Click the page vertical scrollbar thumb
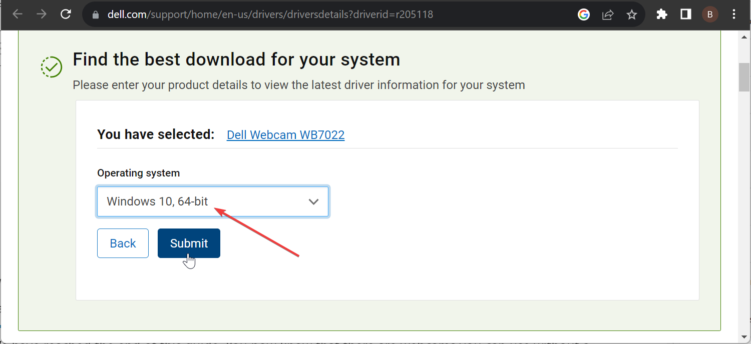 tap(744, 77)
